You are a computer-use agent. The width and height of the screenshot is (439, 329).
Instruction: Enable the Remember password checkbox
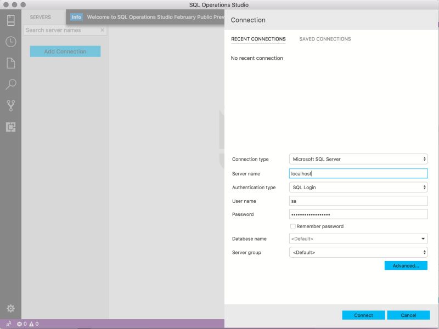coord(293,226)
